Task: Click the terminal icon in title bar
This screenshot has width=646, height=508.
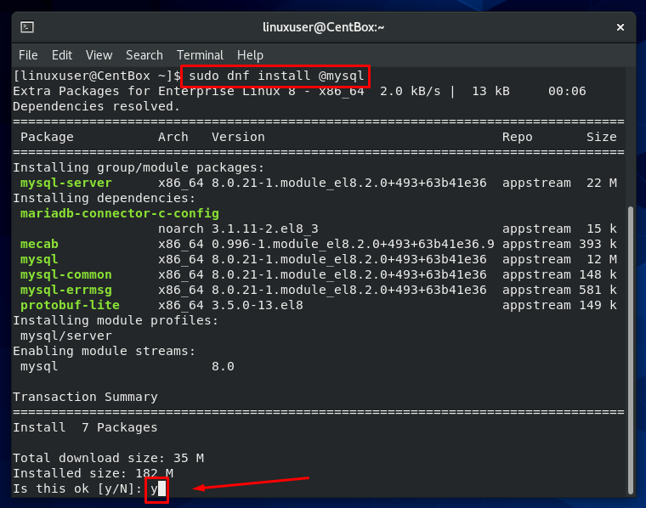Action: click(27, 27)
